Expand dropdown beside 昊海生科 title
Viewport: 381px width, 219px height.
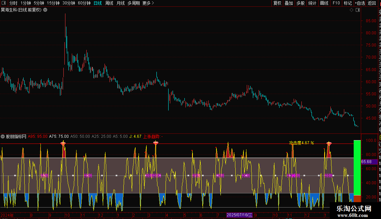(x=45, y=10)
